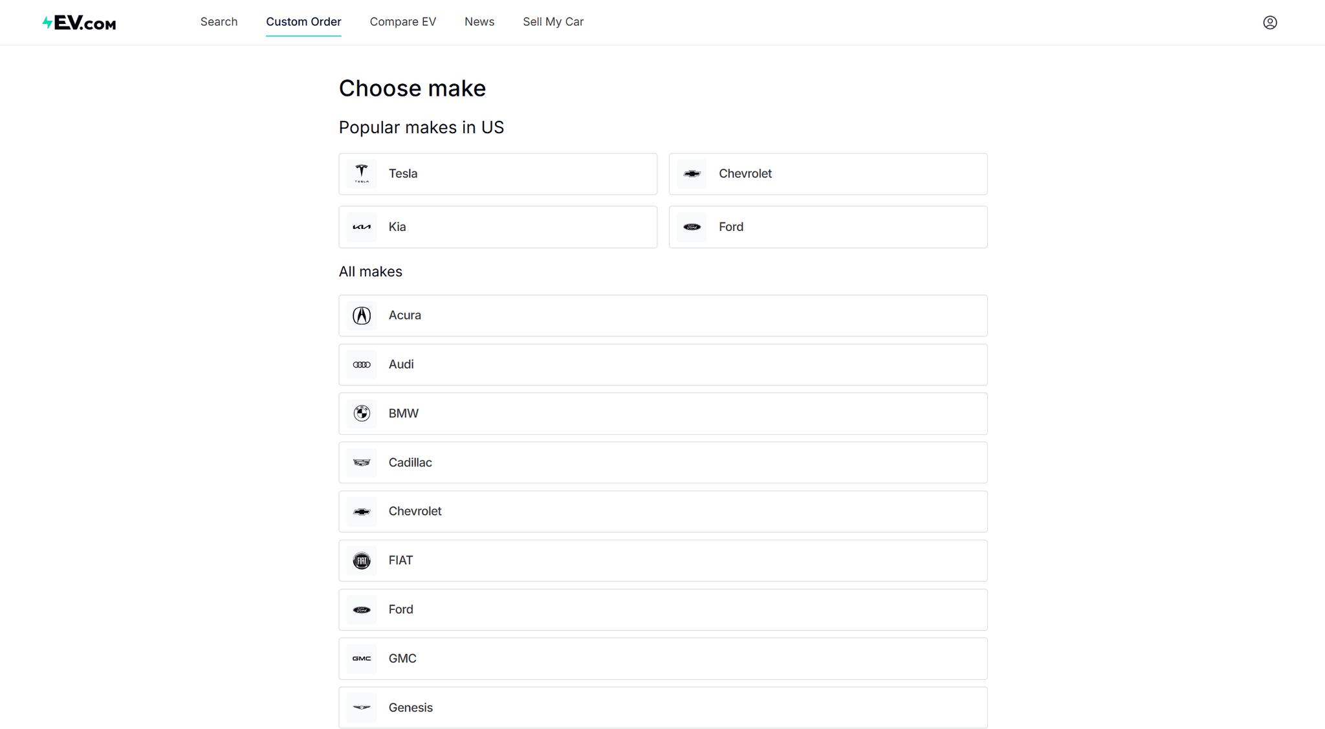
Task: Choose Chevrolet in the all makes list
Action: (x=662, y=512)
